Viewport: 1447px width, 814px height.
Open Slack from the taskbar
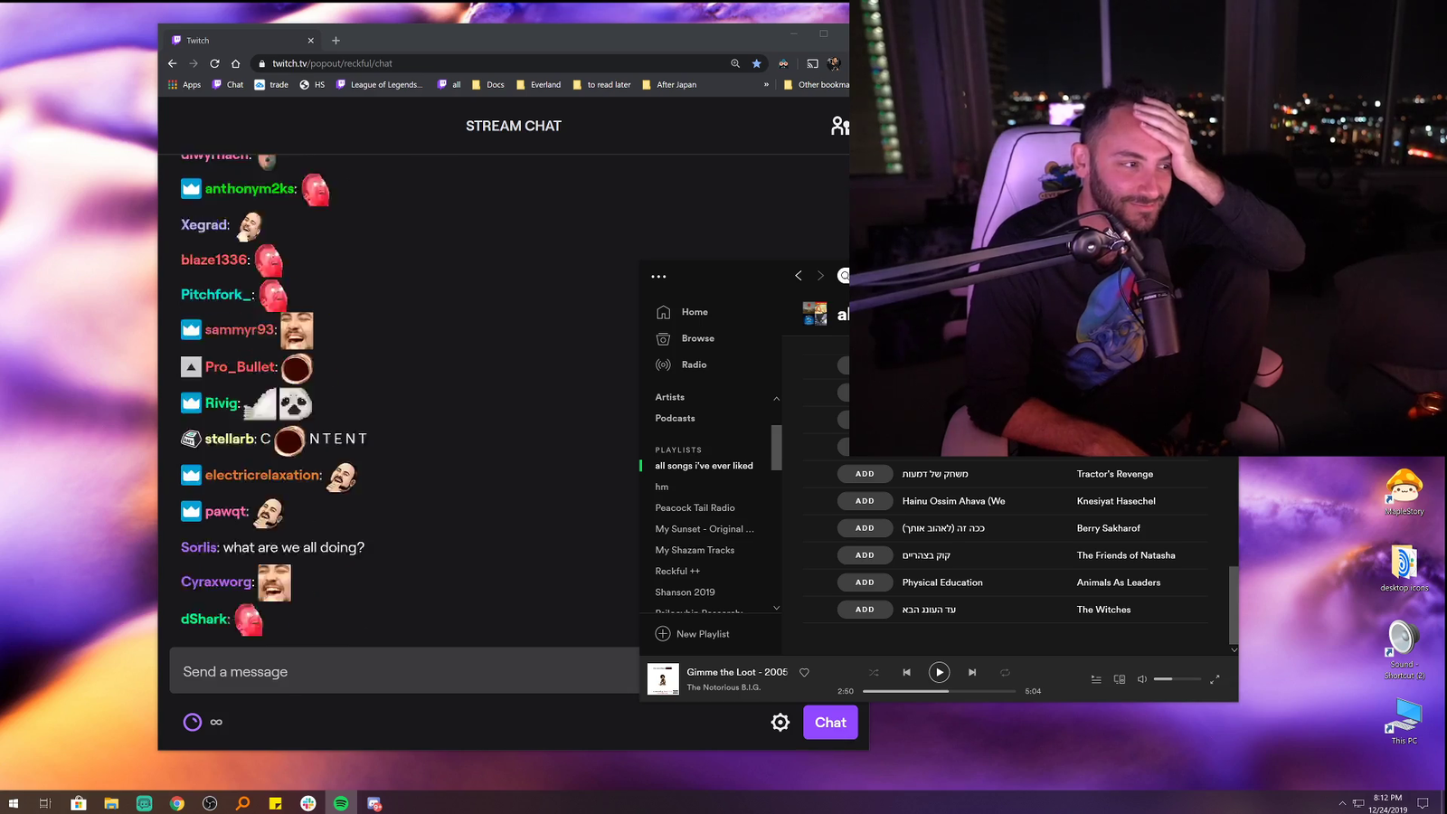pos(308,803)
